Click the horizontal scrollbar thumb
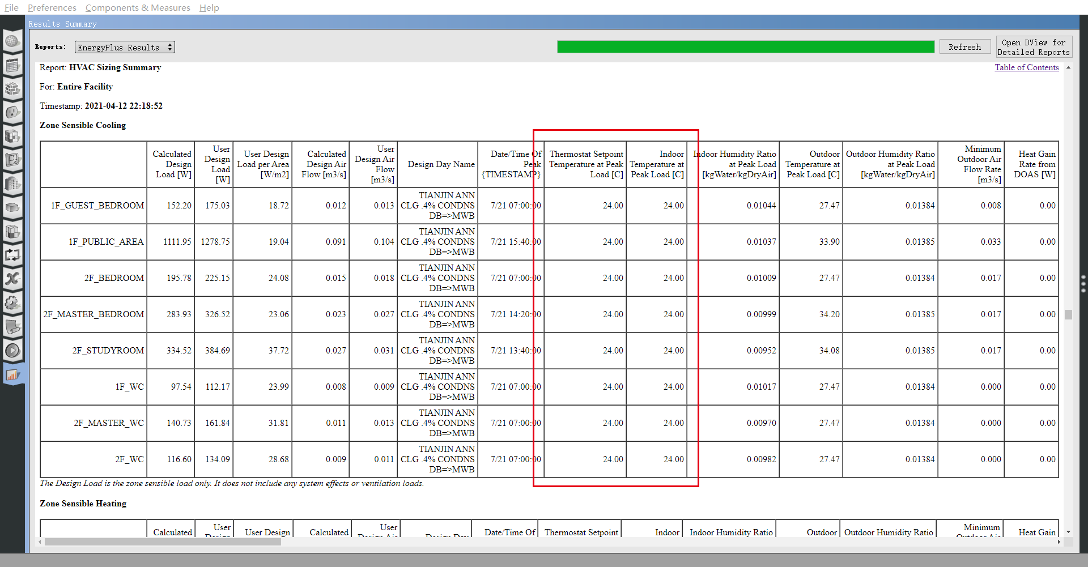The height and width of the screenshot is (567, 1088). 163,542
